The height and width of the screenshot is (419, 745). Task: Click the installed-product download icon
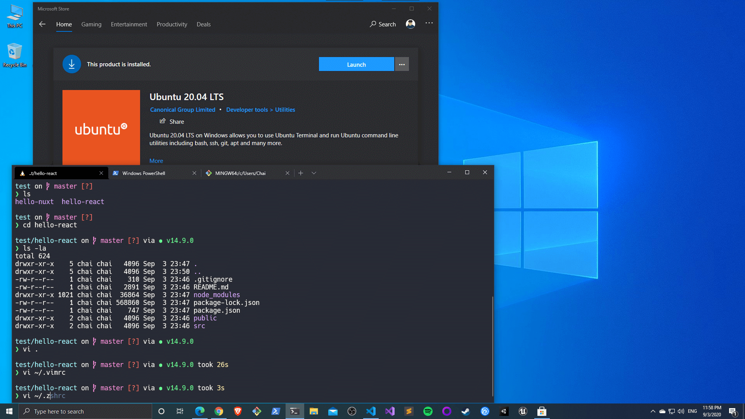(71, 64)
